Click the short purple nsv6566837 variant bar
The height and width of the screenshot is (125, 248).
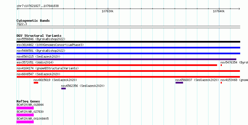[x=179, y=83]
